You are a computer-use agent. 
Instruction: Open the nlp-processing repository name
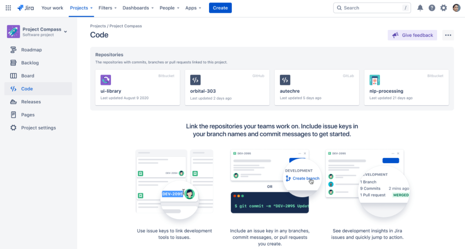[x=386, y=91]
